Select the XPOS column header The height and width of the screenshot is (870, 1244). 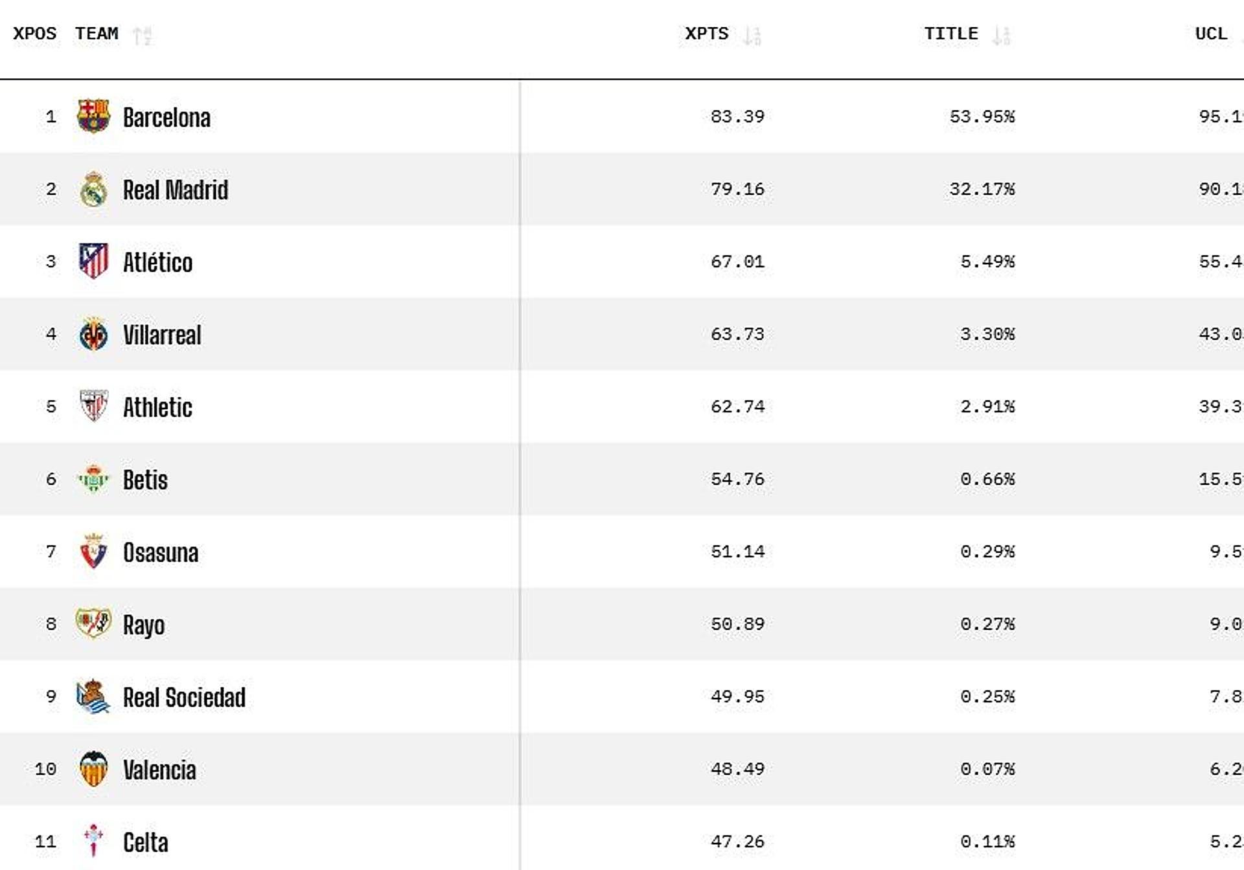click(x=34, y=34)
